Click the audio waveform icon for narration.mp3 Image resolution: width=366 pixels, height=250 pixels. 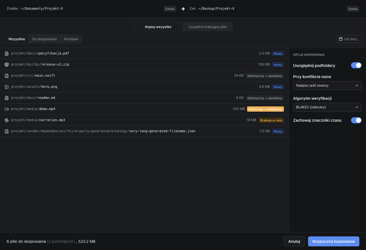tap(7, 120)
